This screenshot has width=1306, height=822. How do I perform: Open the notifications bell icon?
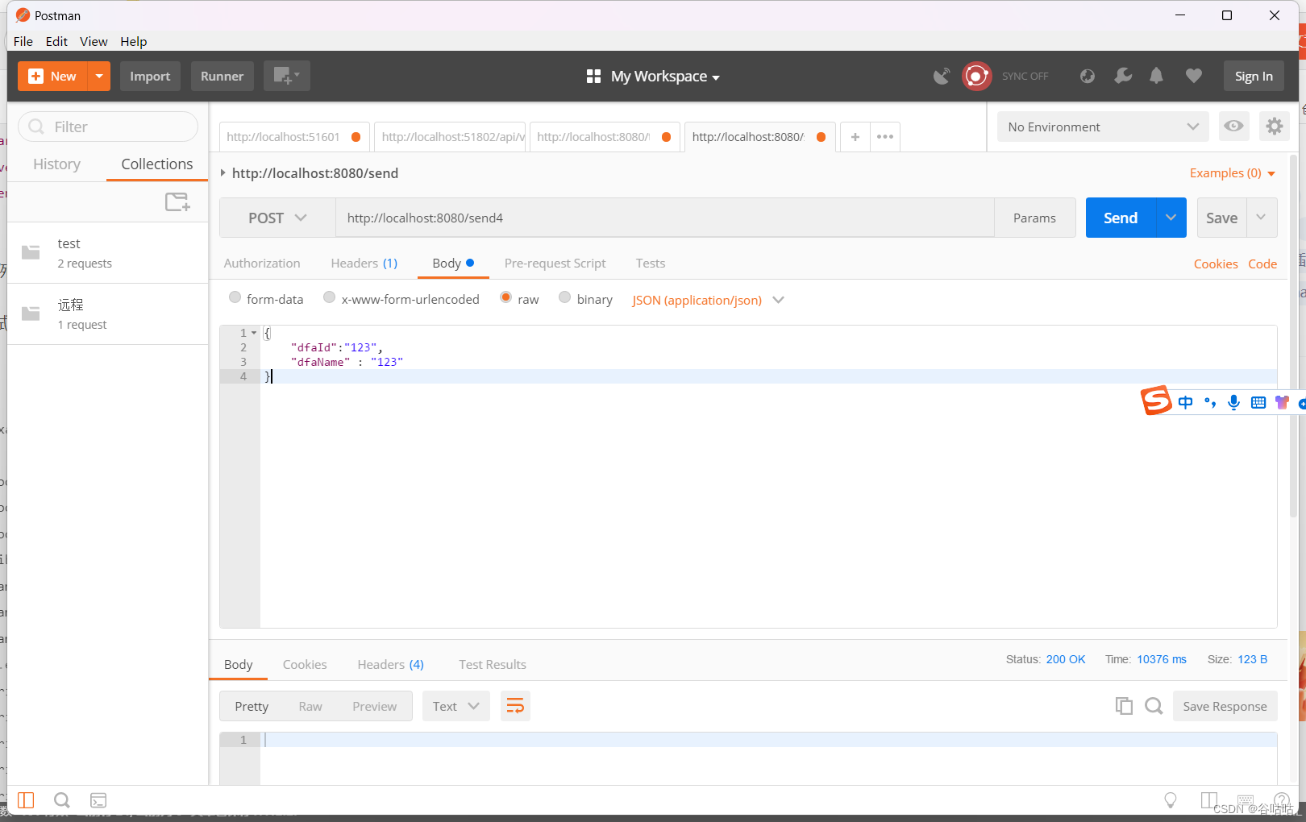pos(1156,76)
